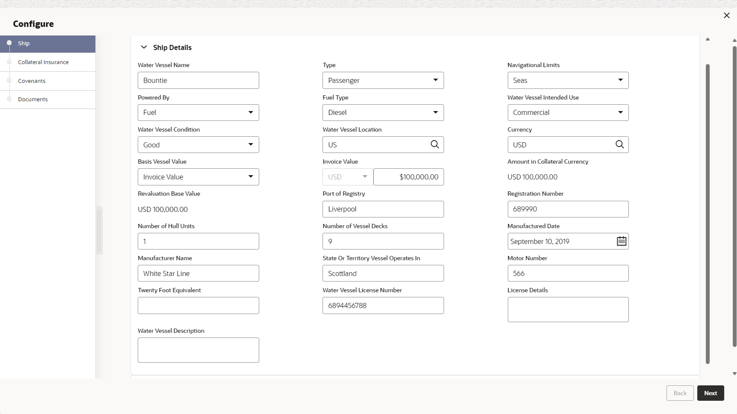Go to the Collateral Insurance step
The width and height of the screenshot is (737, 414).
(43, 62)
